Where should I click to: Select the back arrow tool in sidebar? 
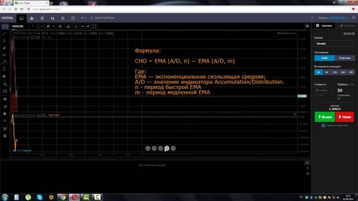(4, 76)
